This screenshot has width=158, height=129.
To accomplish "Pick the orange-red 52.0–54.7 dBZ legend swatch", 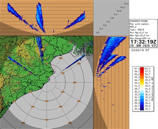I will click(142, 74).
